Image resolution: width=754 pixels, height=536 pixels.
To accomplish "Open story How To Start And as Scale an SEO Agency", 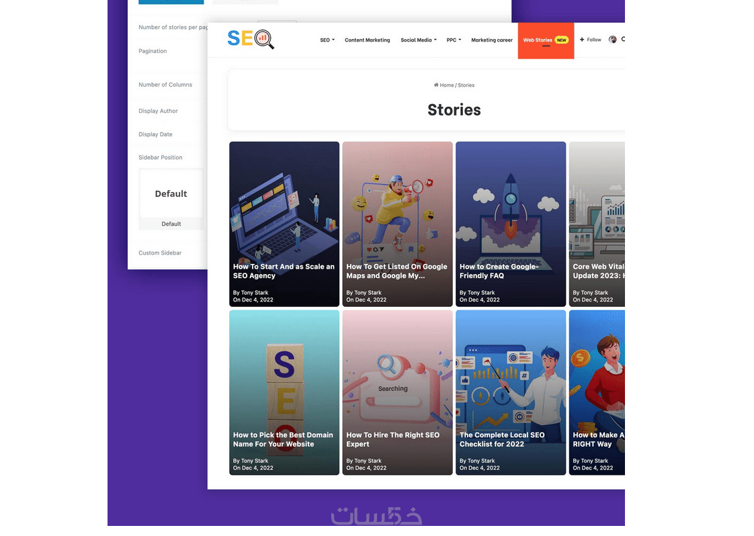I will coord(284,224).
